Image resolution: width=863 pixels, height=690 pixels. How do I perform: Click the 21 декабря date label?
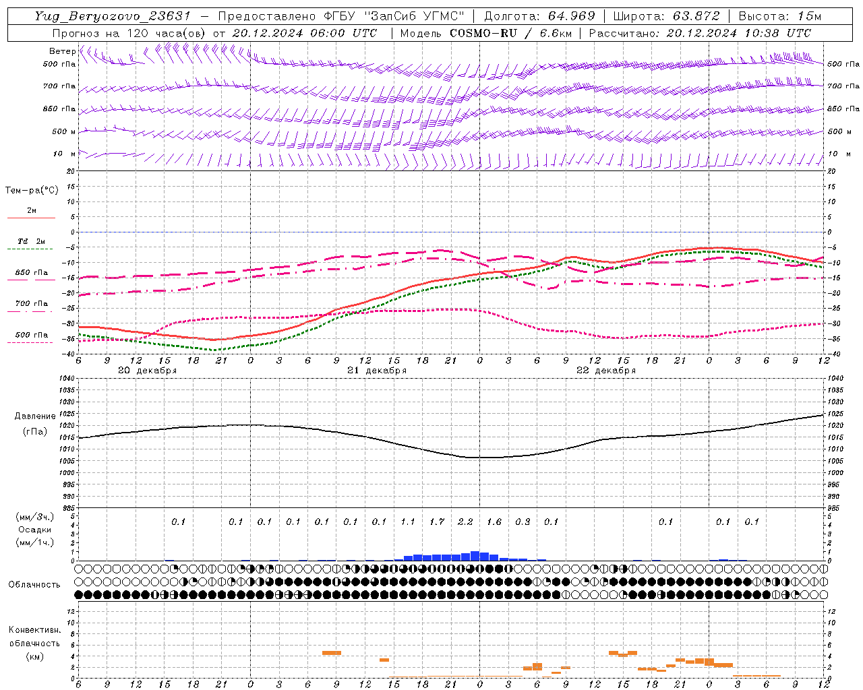(x=377, y=371)
